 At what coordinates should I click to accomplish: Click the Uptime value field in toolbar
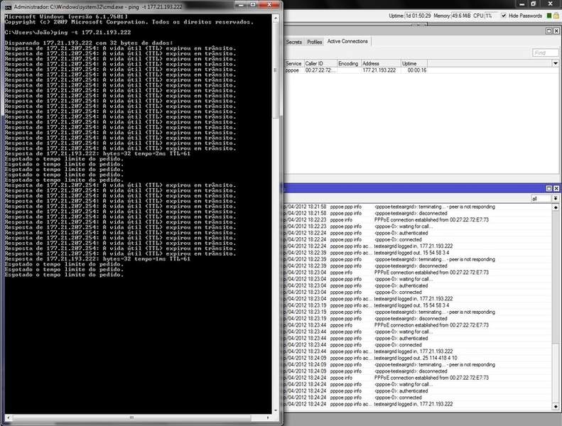(418, 16)
